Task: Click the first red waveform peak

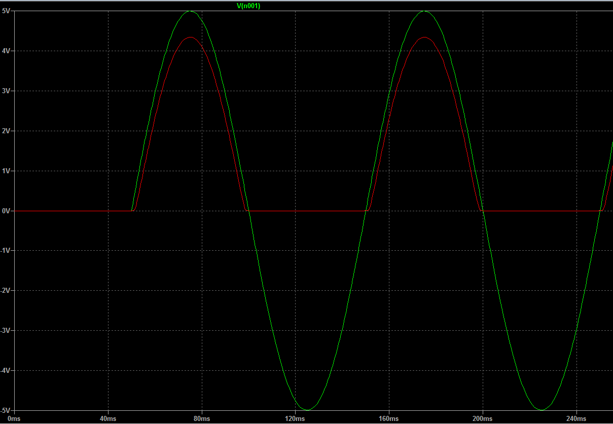Action: click(190, 37)
